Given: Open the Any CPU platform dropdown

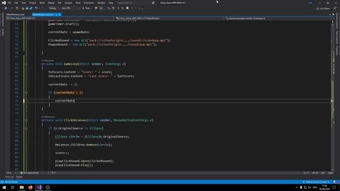Looking at the screenshot, I should coord(71,8).
